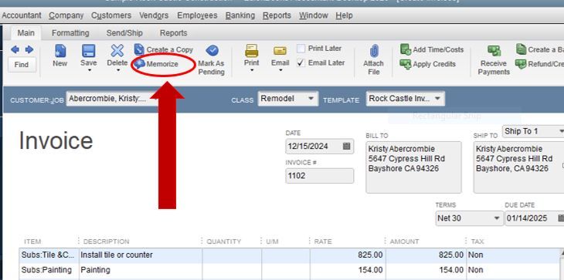This screenshot has height=280, width=564.
Task: Click the line items scrollbar up arrow
Action: pos(562,253)
